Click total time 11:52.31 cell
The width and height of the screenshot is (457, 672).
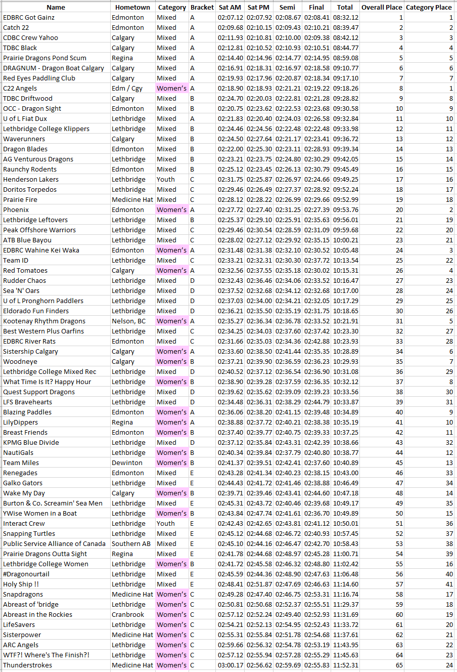click(x=345, y=665)
